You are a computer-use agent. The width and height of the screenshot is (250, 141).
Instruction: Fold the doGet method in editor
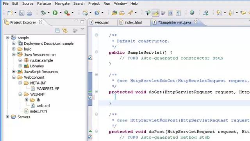96,91
